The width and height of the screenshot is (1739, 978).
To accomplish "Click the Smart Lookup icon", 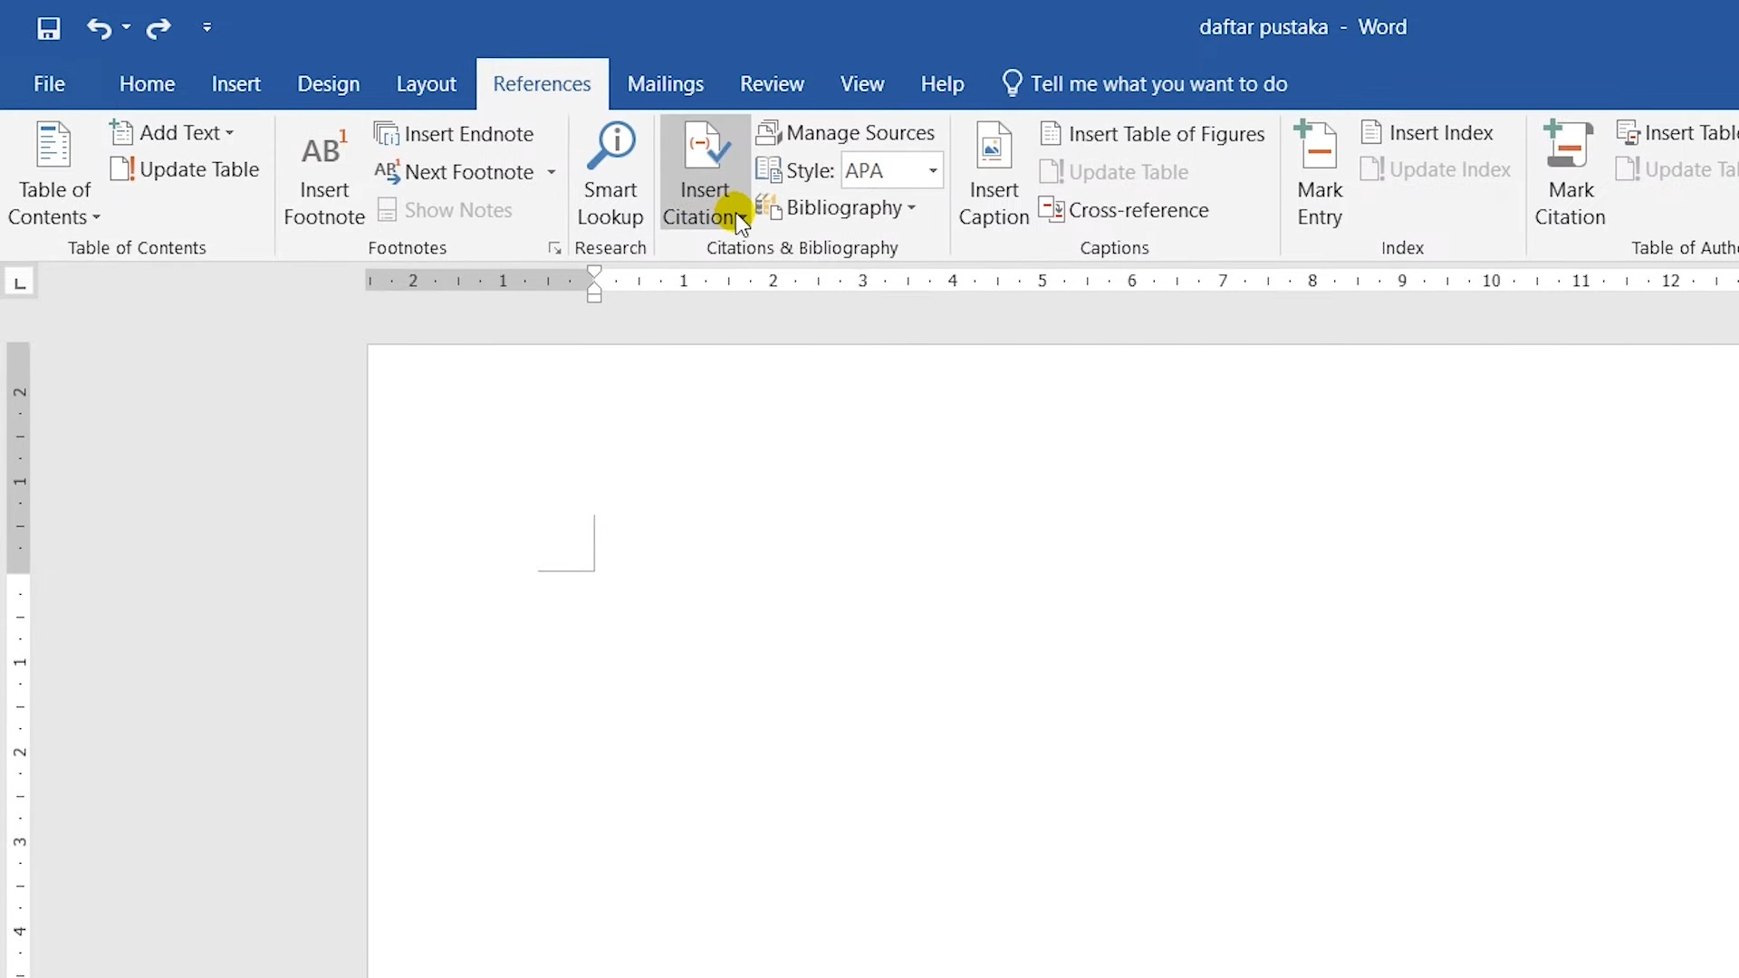I will click(610, 173).
